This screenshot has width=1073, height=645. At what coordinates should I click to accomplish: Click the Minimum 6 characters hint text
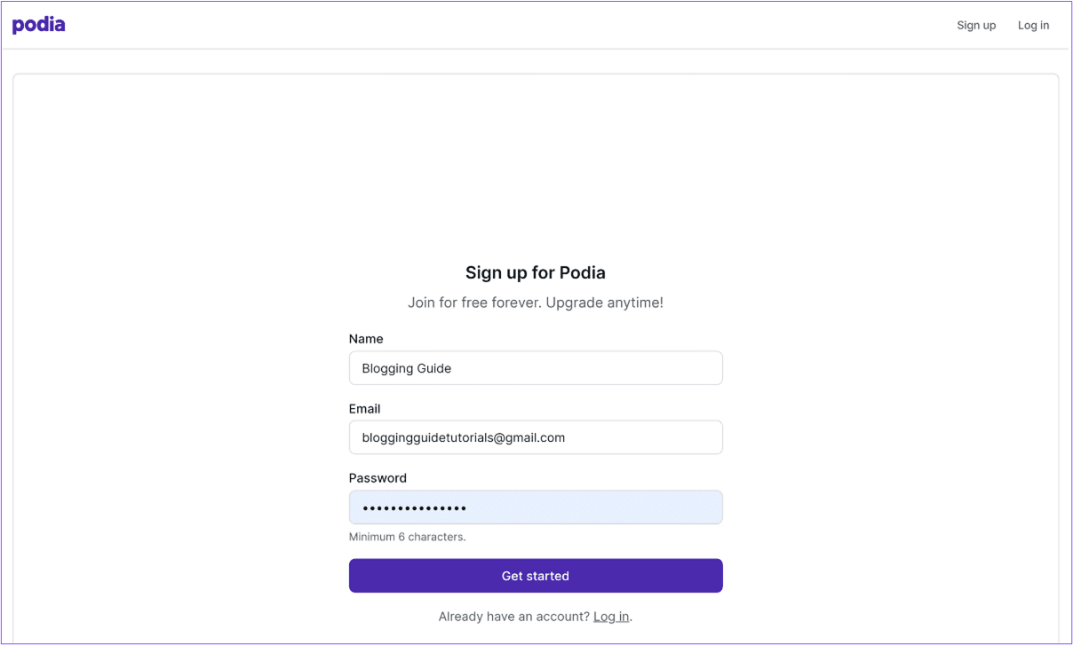tap(408, 537)
